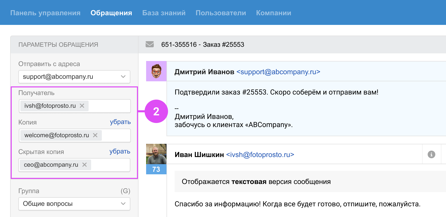
Task: Click 'убрать' next to the Копия field
Action: [120, 122]
